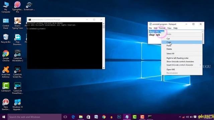
Task: Open Screencast desktop shortcut
Action: click(x=29, y=6)
